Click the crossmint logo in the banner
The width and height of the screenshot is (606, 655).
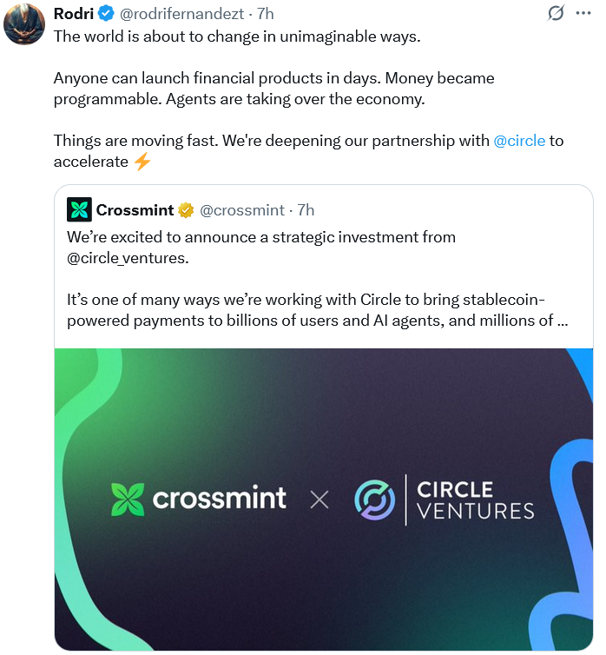click(x=199, y=498)
